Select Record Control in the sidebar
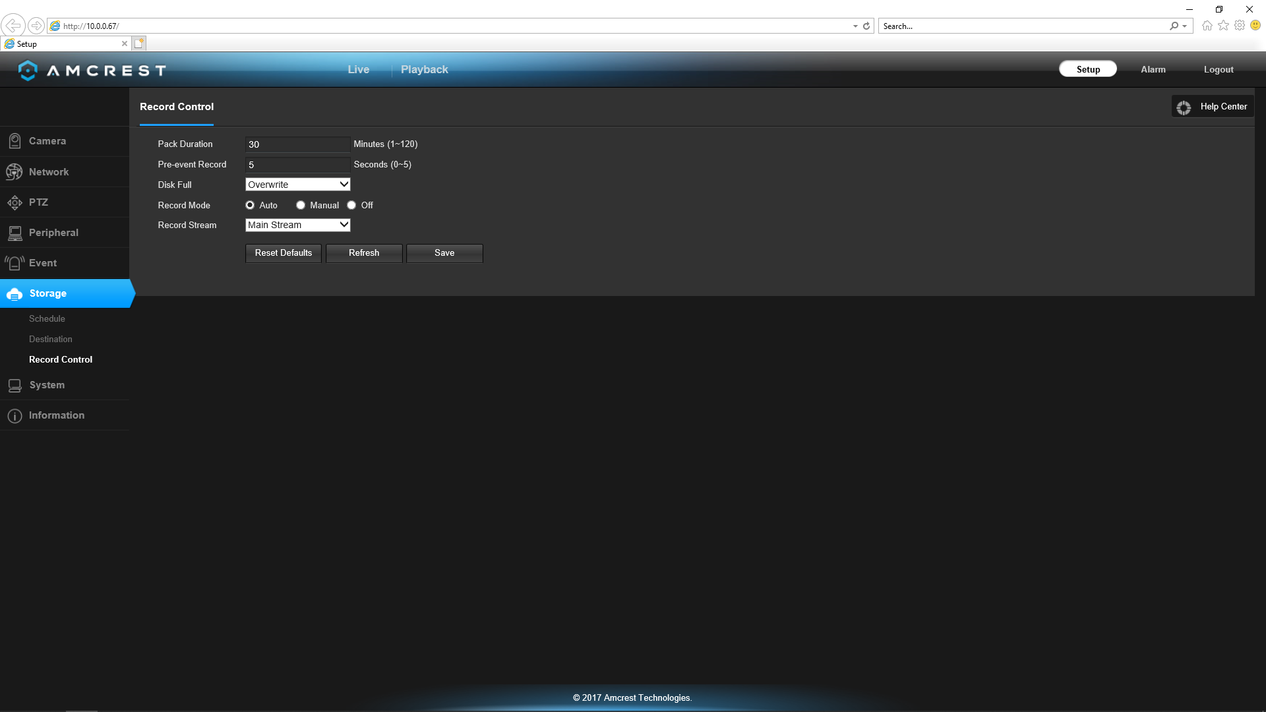 click(61, 360)
